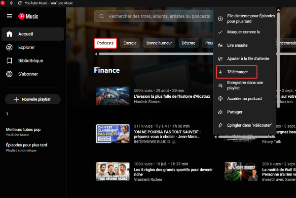This screenshot has height=198, width=296.
Task: Open Les 8 règles des grands sportifs episode
Action: [173, 172]
